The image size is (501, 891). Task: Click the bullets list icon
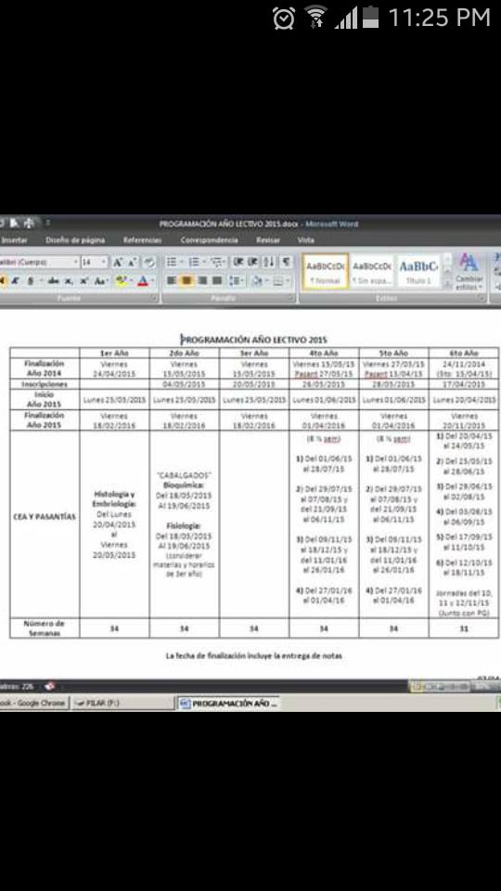pyautogui.click(x=173, y=262)
